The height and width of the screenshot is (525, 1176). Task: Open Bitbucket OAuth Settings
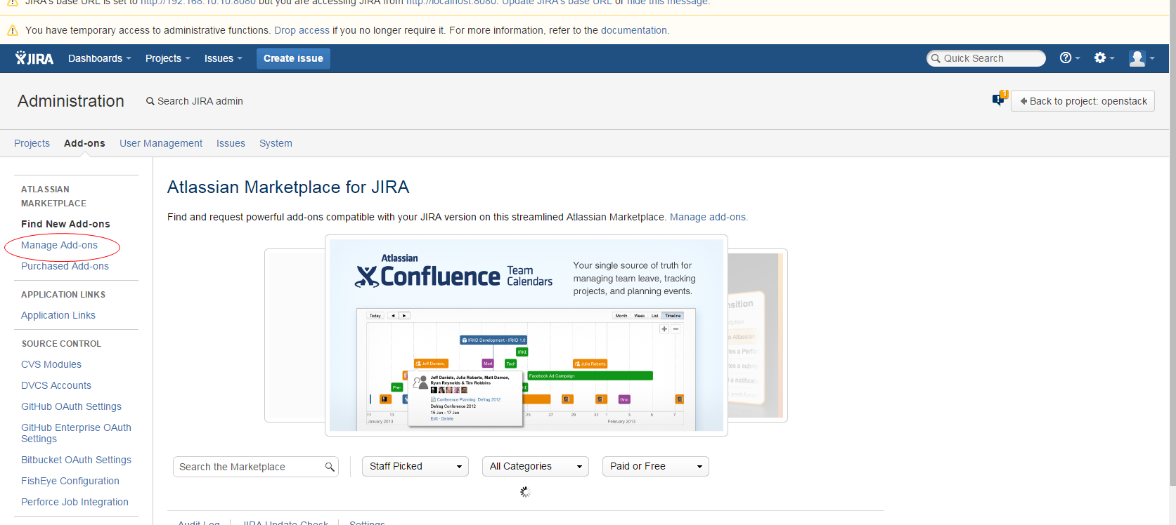(x=76, y=460)
